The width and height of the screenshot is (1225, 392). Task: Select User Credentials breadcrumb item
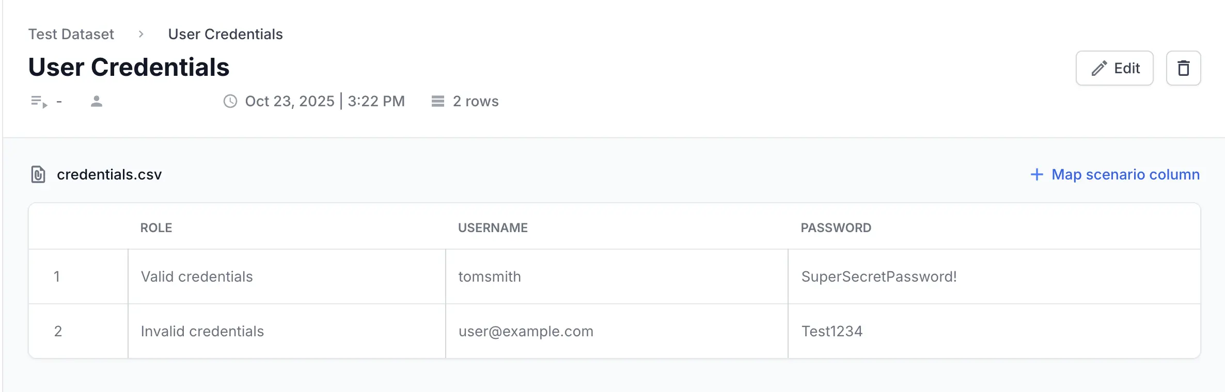coord(225,35)
